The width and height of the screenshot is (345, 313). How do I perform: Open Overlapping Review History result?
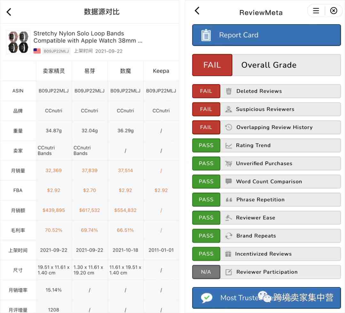266,127
